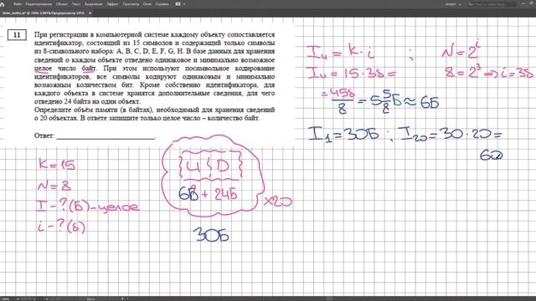536x301 pixels.
Task: Close the open document tab
Action: click(x=90, y=13)
